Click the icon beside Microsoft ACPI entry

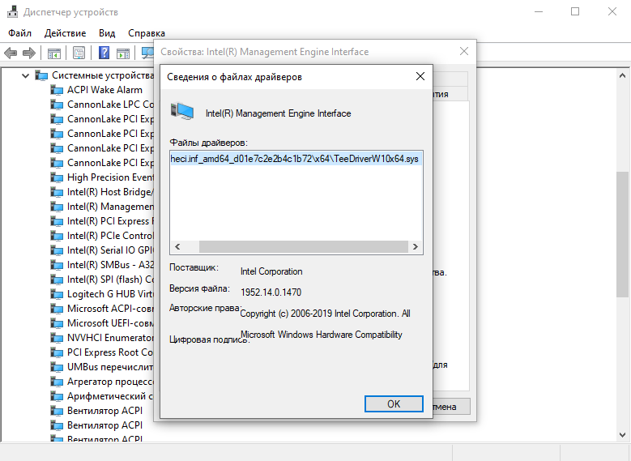click(x=57, y=309)
